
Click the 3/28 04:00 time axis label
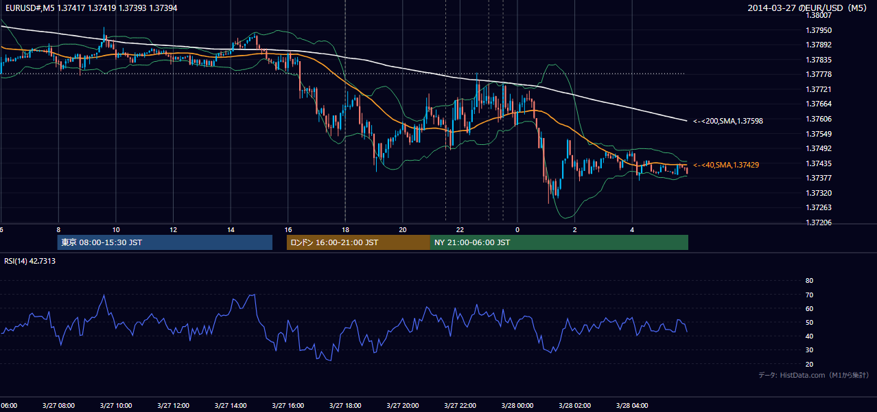tap(632, 405)
